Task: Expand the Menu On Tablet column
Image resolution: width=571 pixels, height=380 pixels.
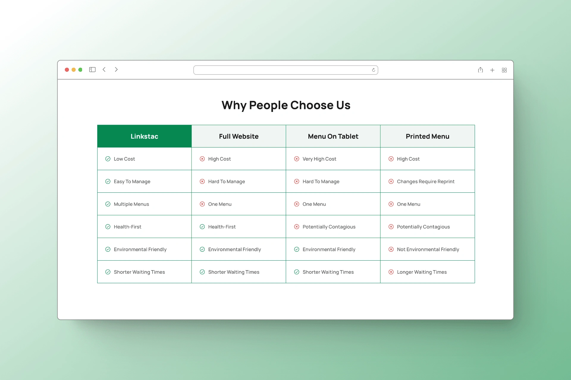Action: [333, 136]
